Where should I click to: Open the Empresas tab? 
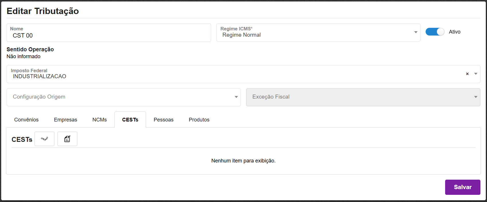pyautogui.click(x=65, y=120)
